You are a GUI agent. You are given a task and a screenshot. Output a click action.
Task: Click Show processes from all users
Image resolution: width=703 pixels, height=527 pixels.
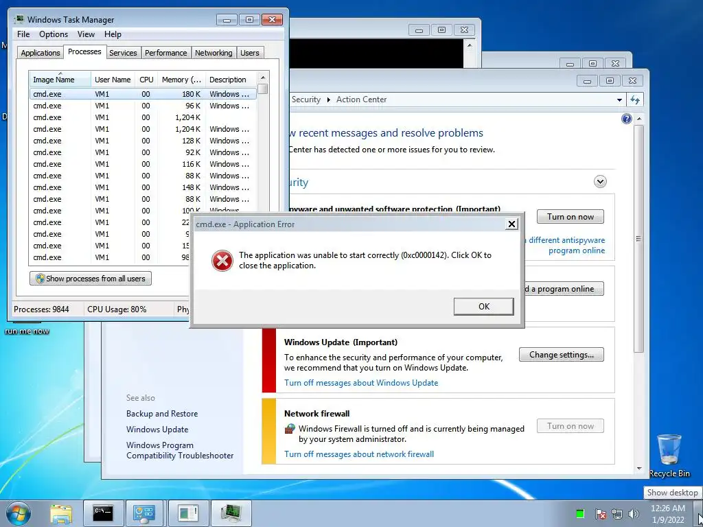tap(91, 279)
